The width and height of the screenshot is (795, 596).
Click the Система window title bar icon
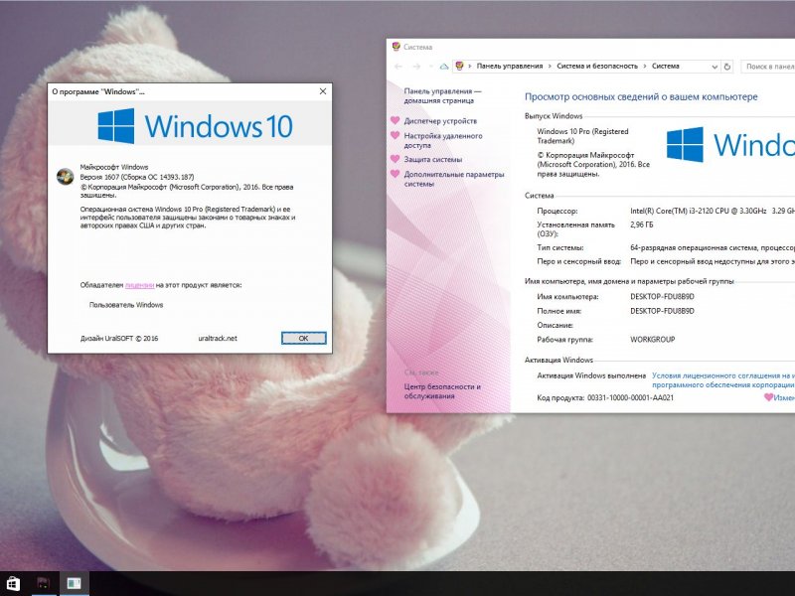tap(396, 47)
